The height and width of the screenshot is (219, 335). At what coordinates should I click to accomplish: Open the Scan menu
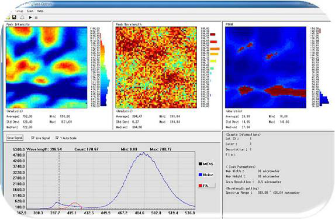tap(30, 11)
